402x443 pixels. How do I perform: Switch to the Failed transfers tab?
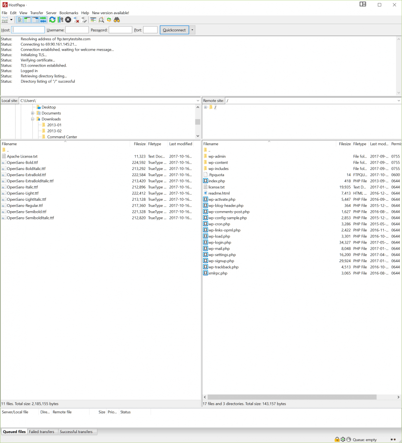[42, 431]
